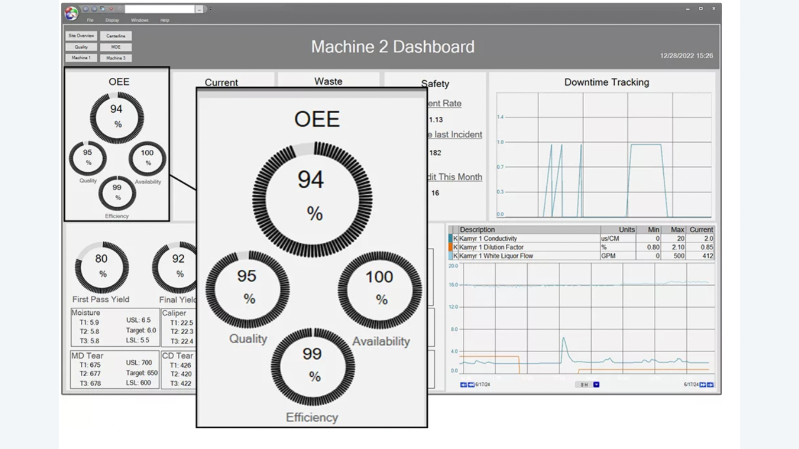The image size is (799, 449).
Task: Jump trend to start with leftmost arrow
Action: click(x=463, y=385)
